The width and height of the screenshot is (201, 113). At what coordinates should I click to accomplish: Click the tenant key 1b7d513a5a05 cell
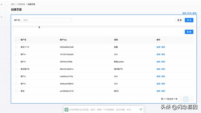pyautogui.click(x=67, y=54)
